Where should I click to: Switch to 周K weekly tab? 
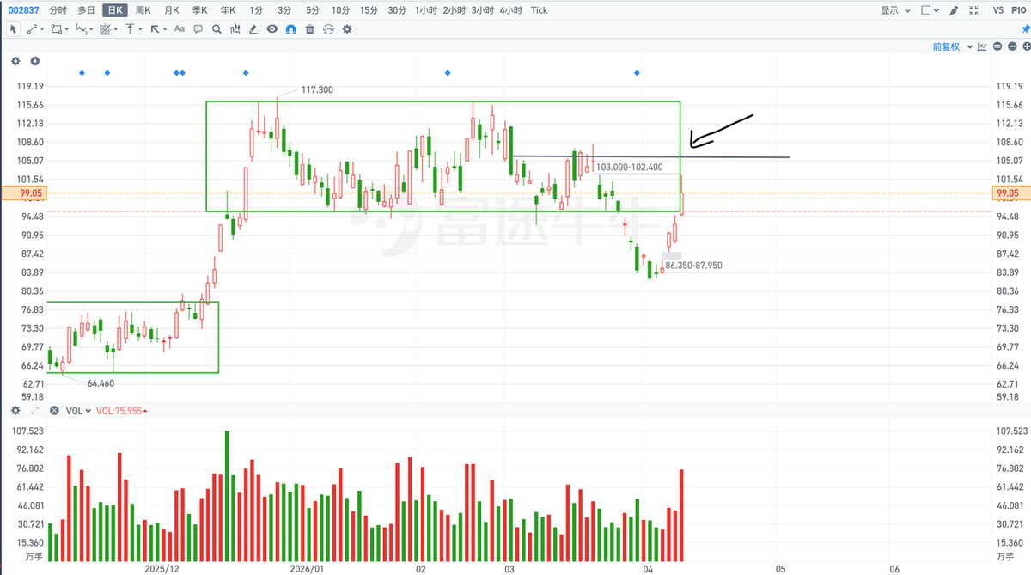[x=143, y=10]
